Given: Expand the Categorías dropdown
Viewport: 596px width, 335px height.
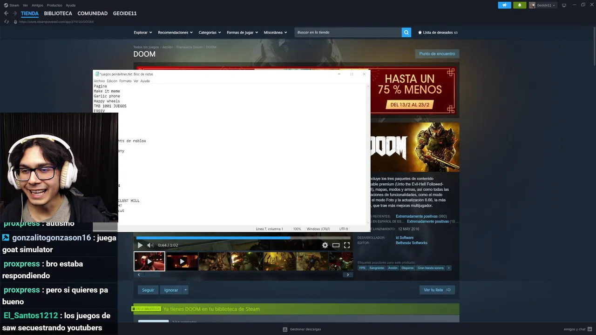Looking at the screenshot, I should (x=210, y=33).
